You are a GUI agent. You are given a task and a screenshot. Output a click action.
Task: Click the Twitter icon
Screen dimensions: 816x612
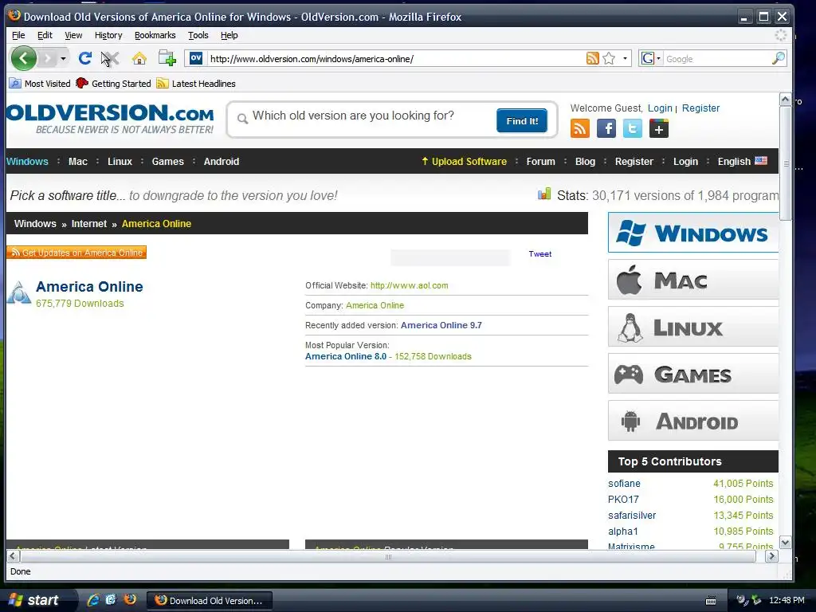point(632,128)
